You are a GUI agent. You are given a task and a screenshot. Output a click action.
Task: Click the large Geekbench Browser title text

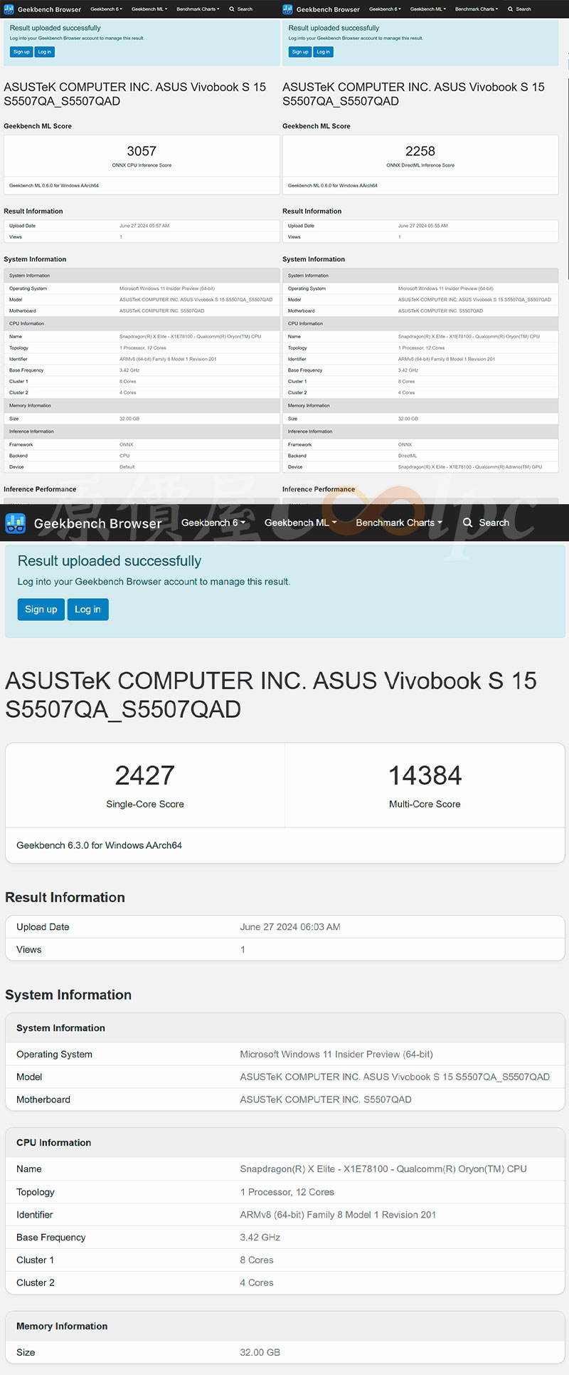click(98, 523)
